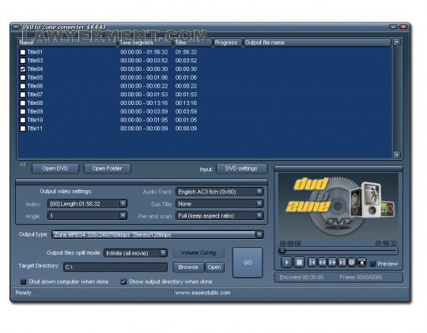Check the Title07 checkbox
Image resolution: width=427 pixels, height=333 pixels.
(23, 95)
